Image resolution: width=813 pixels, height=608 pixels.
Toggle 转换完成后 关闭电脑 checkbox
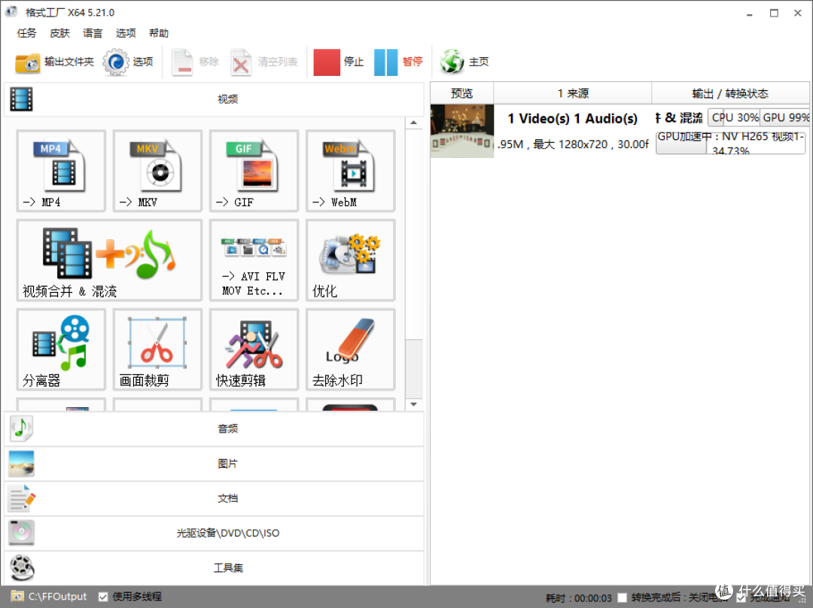[623, 598]
